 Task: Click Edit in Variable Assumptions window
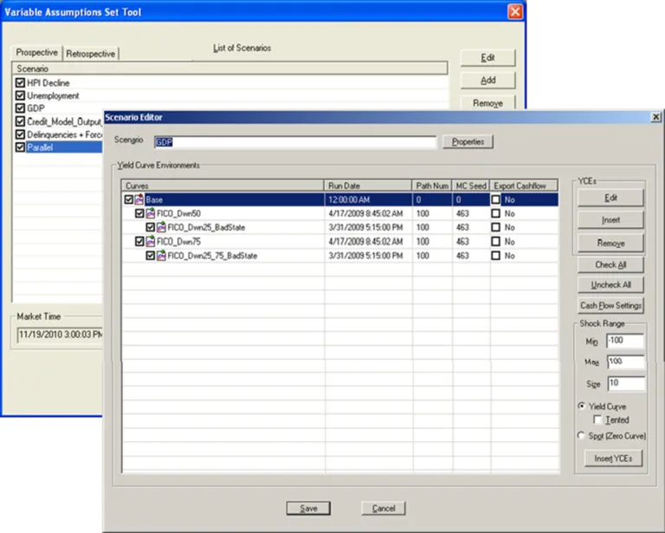487,58
